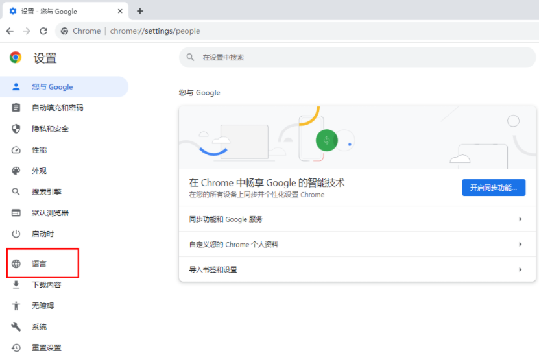Open 启动时 settings section

[x=43, y=234]
